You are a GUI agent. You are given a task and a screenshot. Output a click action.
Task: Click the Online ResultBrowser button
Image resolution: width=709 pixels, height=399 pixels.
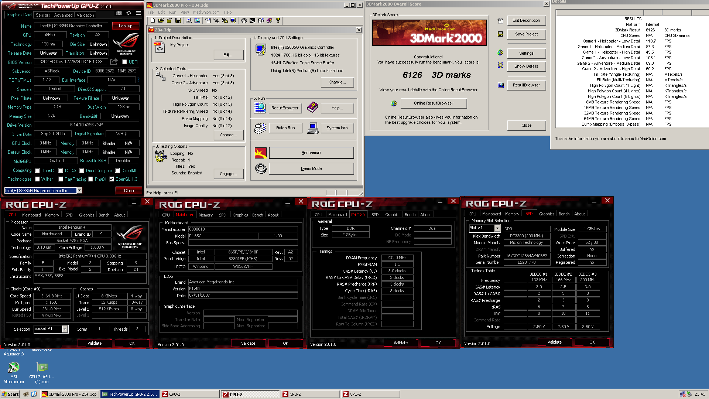click(x=434, y=103)
